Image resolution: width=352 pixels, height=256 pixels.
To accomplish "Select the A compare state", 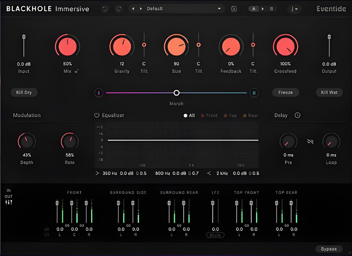I will 254,9.
